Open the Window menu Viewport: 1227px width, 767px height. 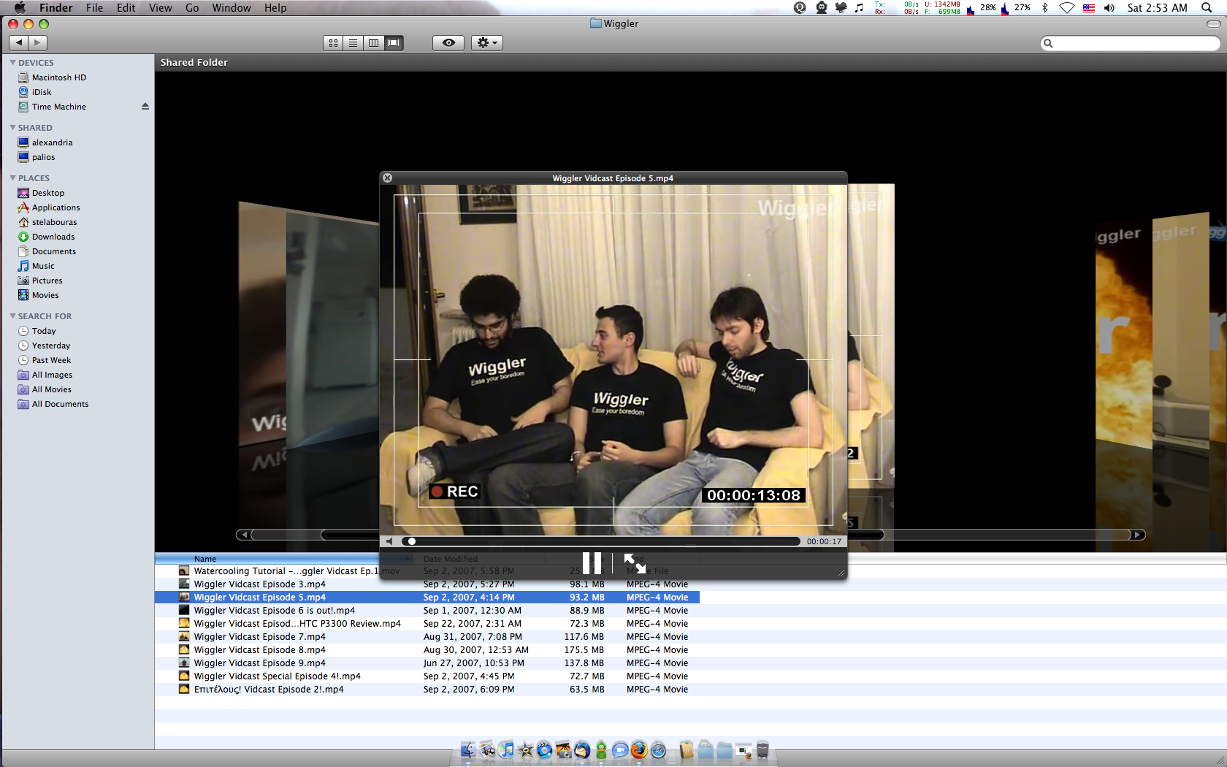[x=232, y=8]
